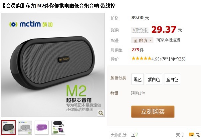201x140 pixels.
Task: Click the magnifier zoom icon on product image
Action: (101, 113)
